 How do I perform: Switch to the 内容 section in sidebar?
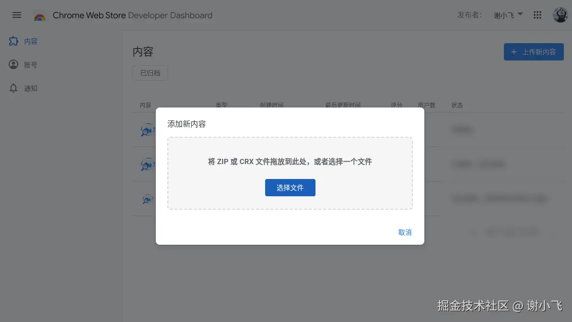(x=31, y=41)
